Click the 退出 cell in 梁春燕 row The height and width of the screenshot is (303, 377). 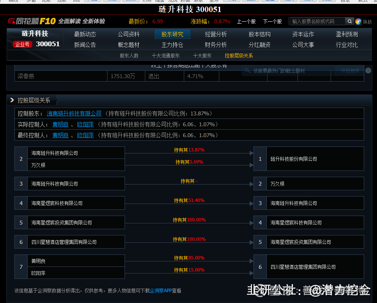[x=164, y=76]
